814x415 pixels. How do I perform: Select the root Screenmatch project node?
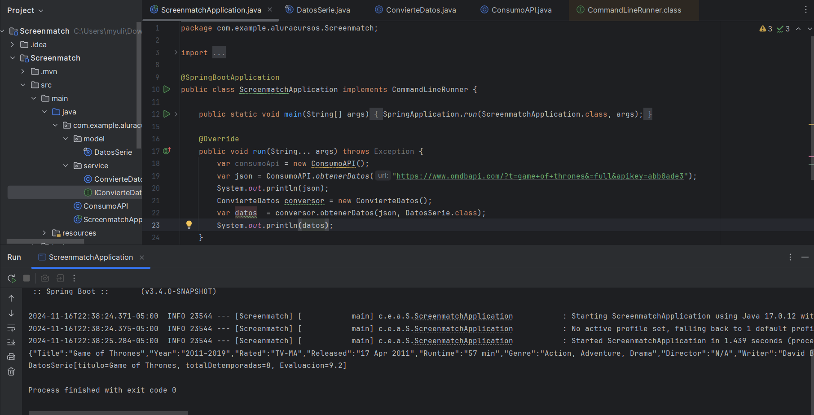[x=44, y=31]
